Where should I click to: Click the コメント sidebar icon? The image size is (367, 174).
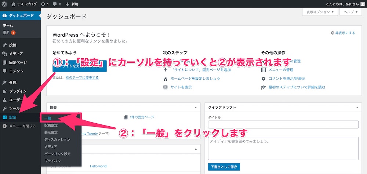(x=5, y=71)
